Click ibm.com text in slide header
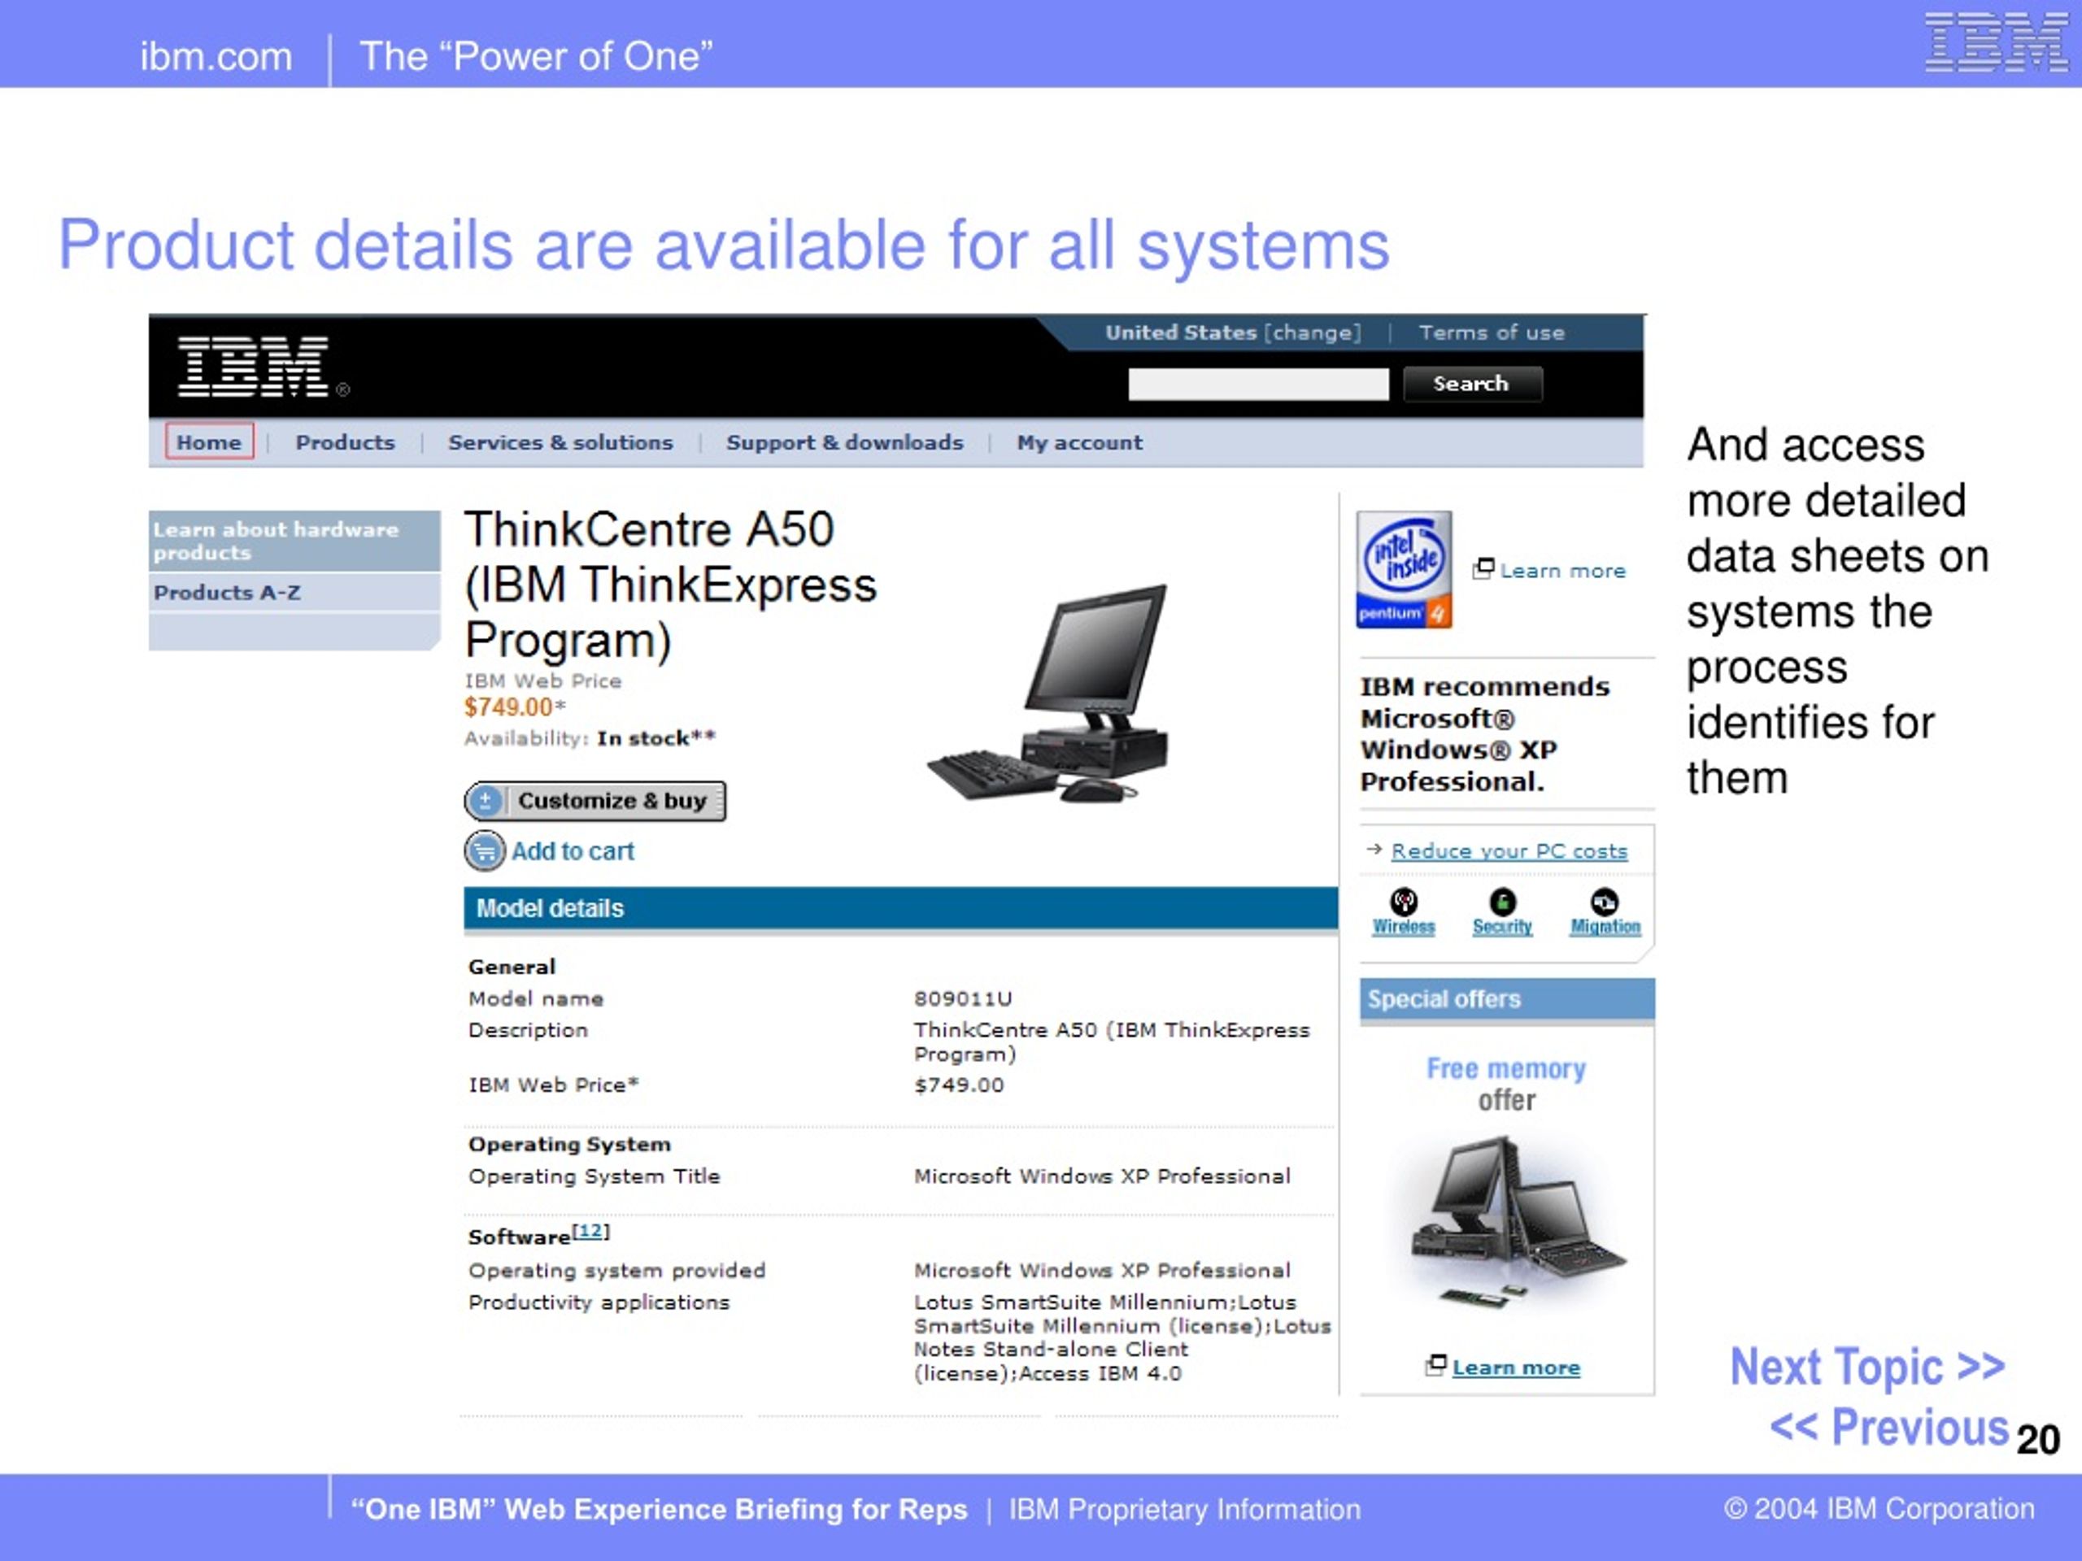This screenshot has width=2082, height=1561. (216, 56)
